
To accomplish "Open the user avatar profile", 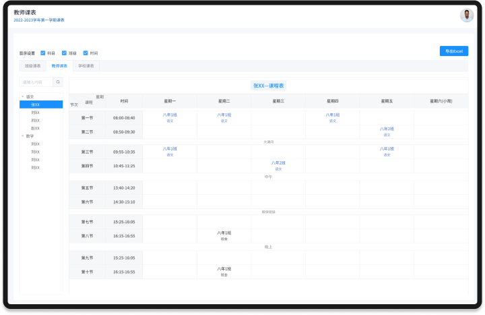I will pyautogui.click(x=467, y=16).
